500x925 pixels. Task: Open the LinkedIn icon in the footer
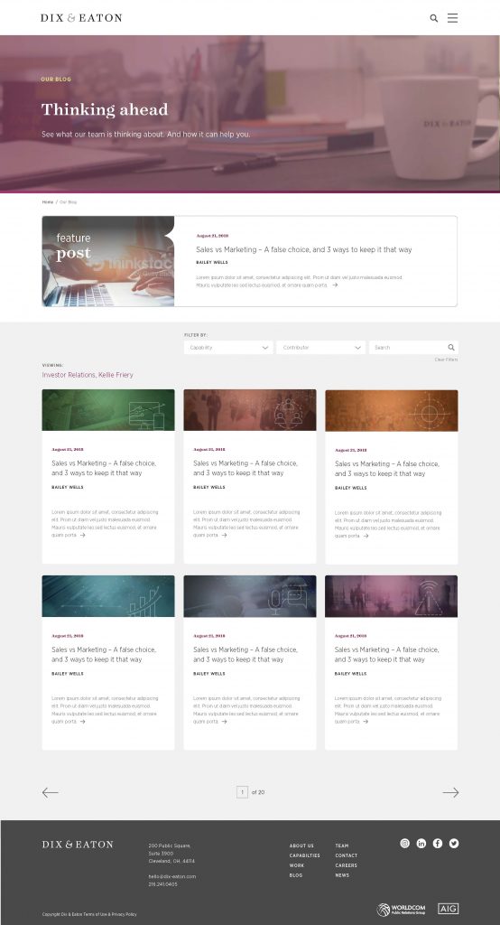421,843
